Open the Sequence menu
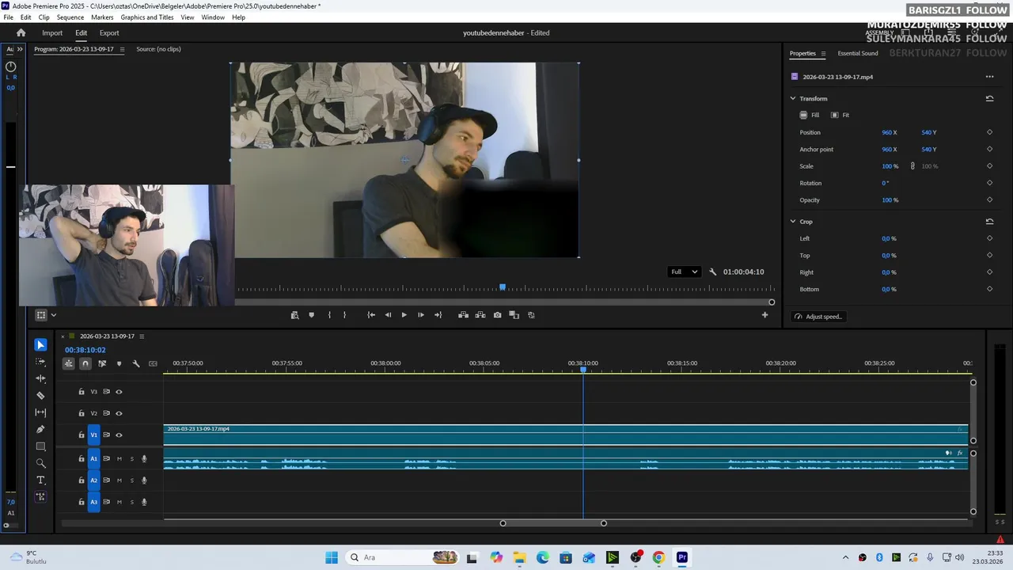Image resolution: width=1013 pixels, height=570 pixels. [x=70, y=17]
